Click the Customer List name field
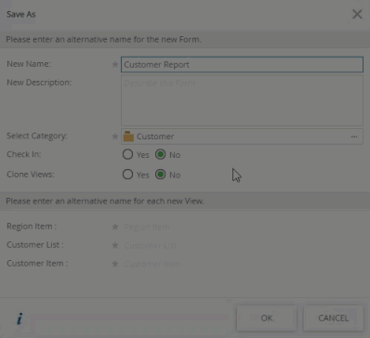Image resolution: width=370 pixels, height=338 pixels. tap(242, 245)
